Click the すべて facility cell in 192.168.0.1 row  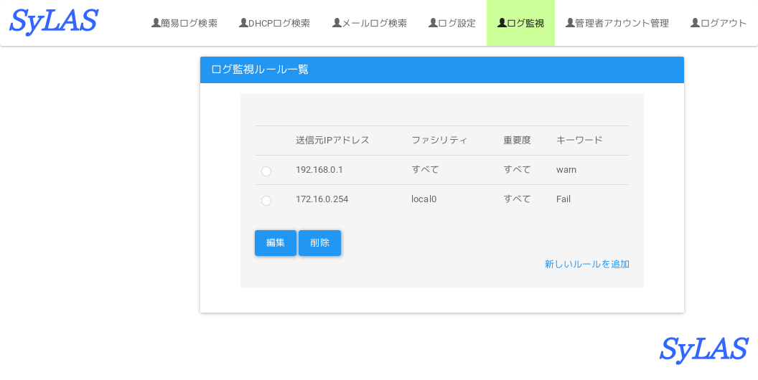(426, 170)
